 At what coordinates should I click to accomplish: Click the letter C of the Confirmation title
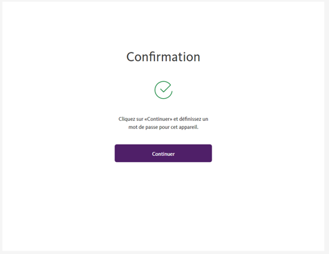tap(130, 57)
